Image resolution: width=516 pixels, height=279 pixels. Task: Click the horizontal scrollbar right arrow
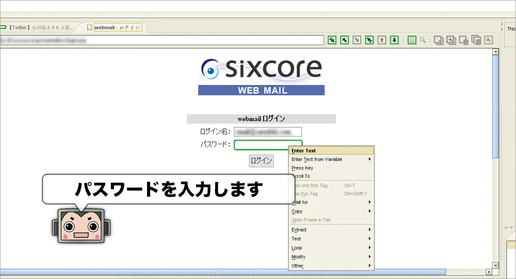coord(488,272)
